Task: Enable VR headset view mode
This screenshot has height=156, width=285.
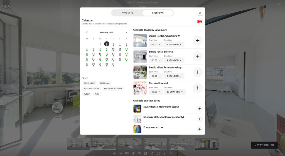Action: (x=127, y=153)
